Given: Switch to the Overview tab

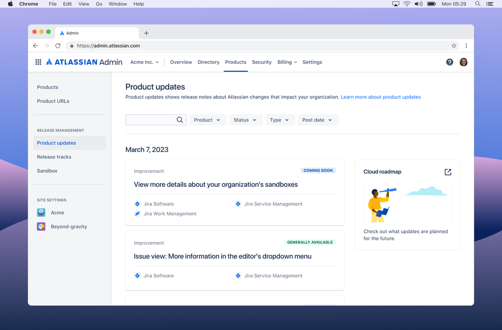Looking at the screenshot, I should tap(181, 62).
